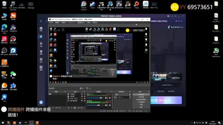Open the 帮助(H) menu in OBS
The image size is (223, 125).
click(95, 22)
